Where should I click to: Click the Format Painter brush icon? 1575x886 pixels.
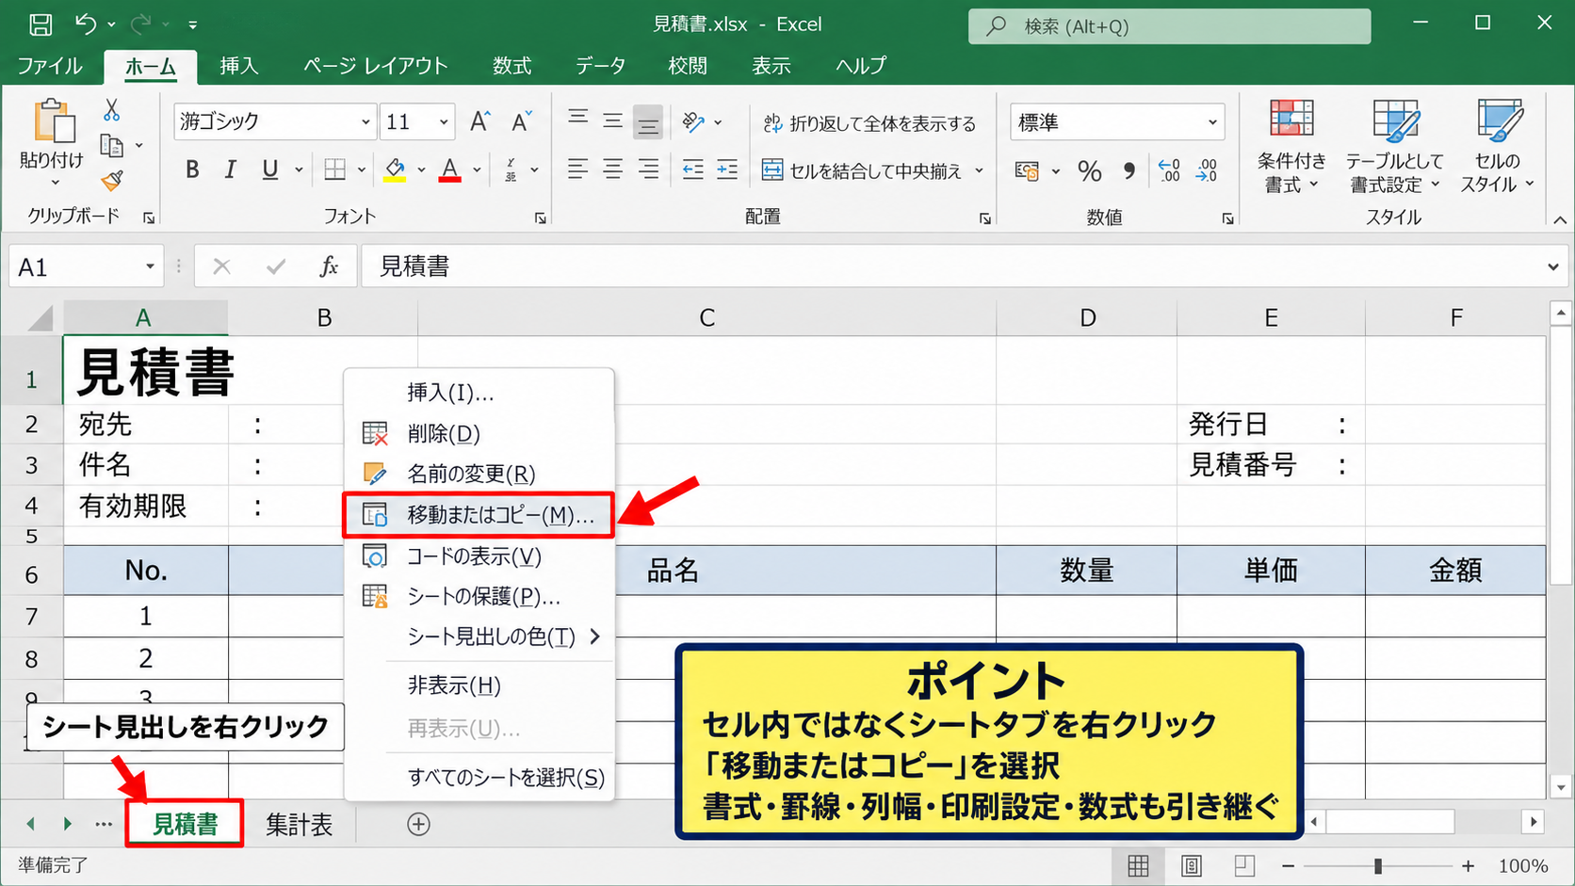(112, 180)
